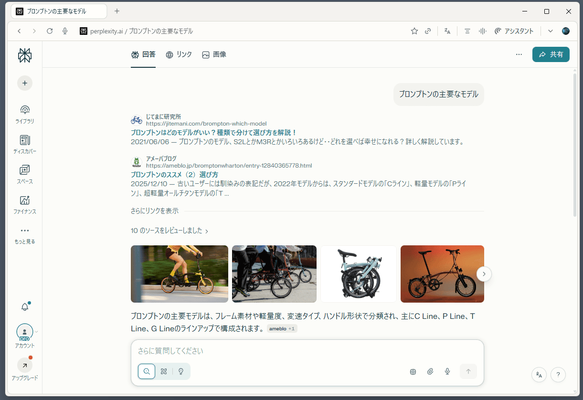Image resolution: width=583 pixels, height=400 pixels.
Task: Click the 共有 share button
Action: pos(551,54)
